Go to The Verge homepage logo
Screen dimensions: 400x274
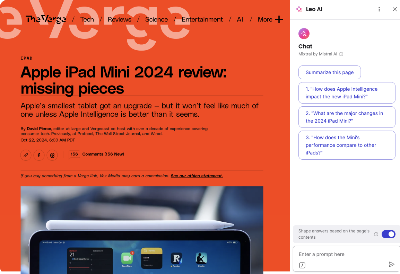(x=46, y=19)
